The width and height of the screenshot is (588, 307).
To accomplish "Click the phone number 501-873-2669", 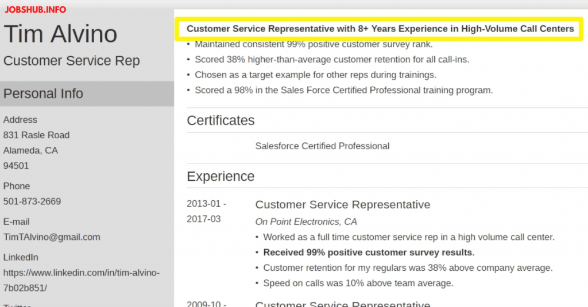I will coord(32,201).
